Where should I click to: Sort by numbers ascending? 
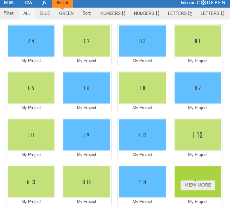(x=113, y=14)
